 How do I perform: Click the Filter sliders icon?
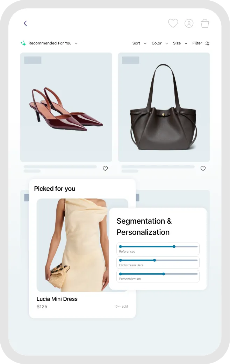208,43
